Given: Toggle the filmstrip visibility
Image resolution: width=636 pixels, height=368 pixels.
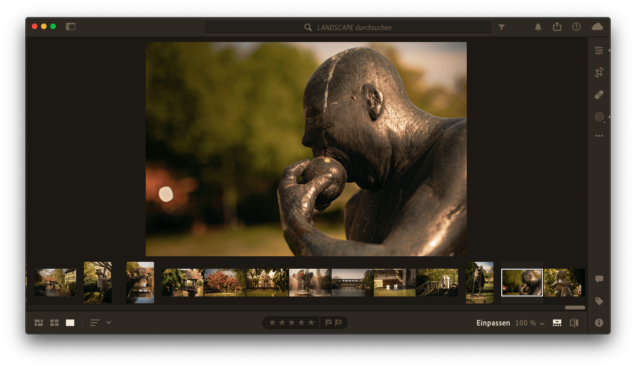Looking at the screenshot, I should tap(557, 323).
